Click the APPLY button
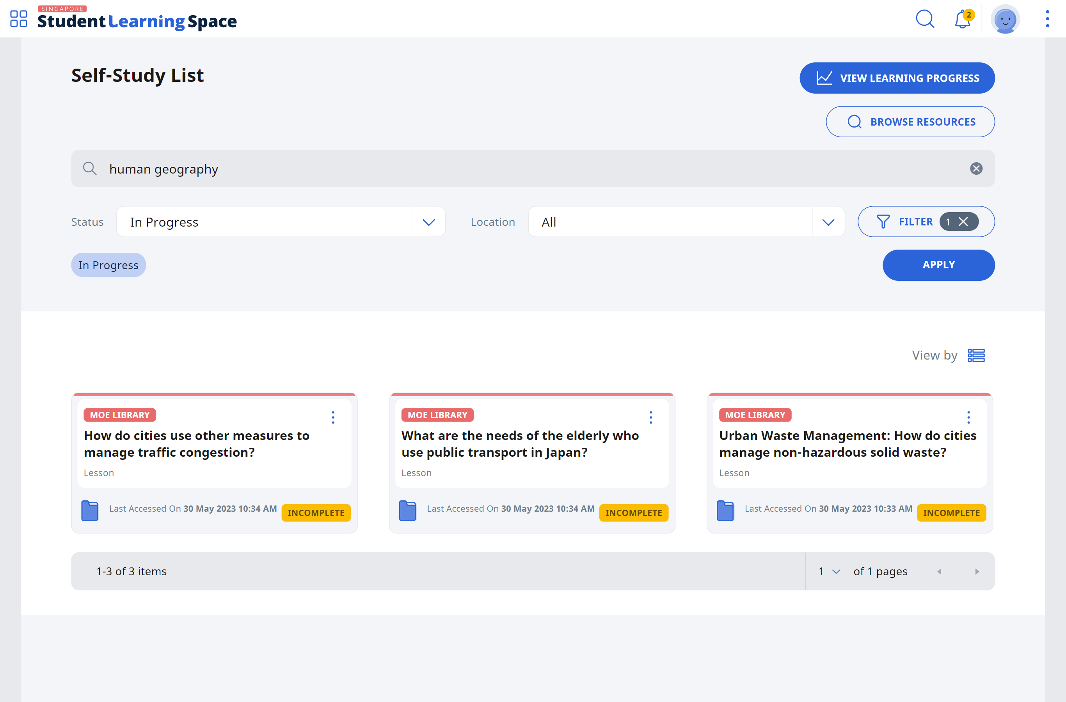Screen dimensions: 1066x702 [938, 265]
